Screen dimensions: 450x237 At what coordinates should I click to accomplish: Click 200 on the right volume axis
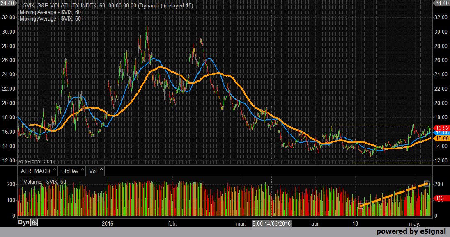click(439, 184)
